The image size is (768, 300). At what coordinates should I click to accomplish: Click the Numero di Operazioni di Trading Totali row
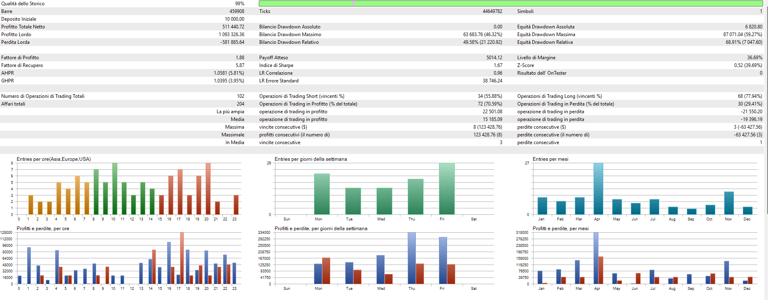pos(123,96)
